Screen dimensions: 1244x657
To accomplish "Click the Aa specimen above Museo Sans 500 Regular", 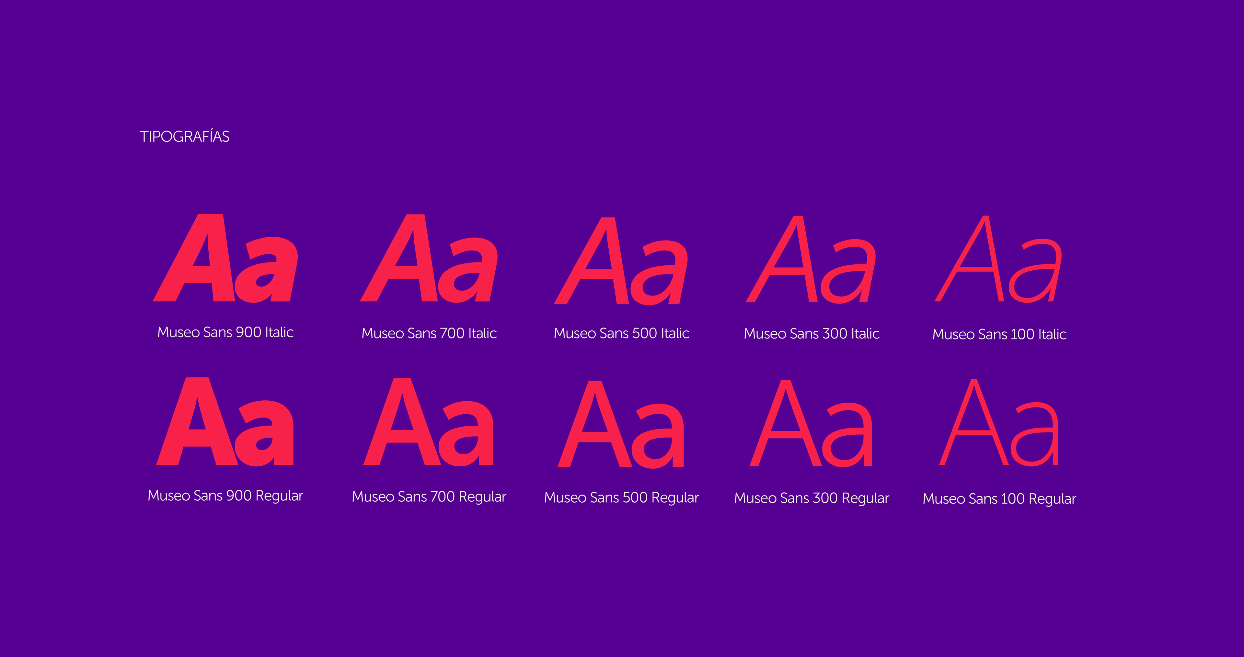I will coord(621,425).
